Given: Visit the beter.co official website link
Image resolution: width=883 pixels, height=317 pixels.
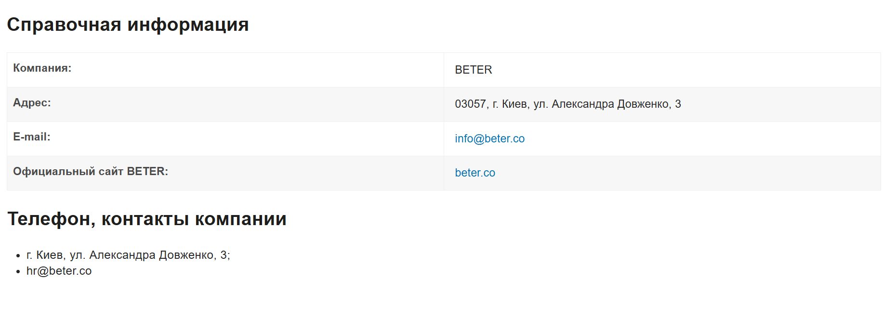Looking at the screenshot, I should 474,173.
